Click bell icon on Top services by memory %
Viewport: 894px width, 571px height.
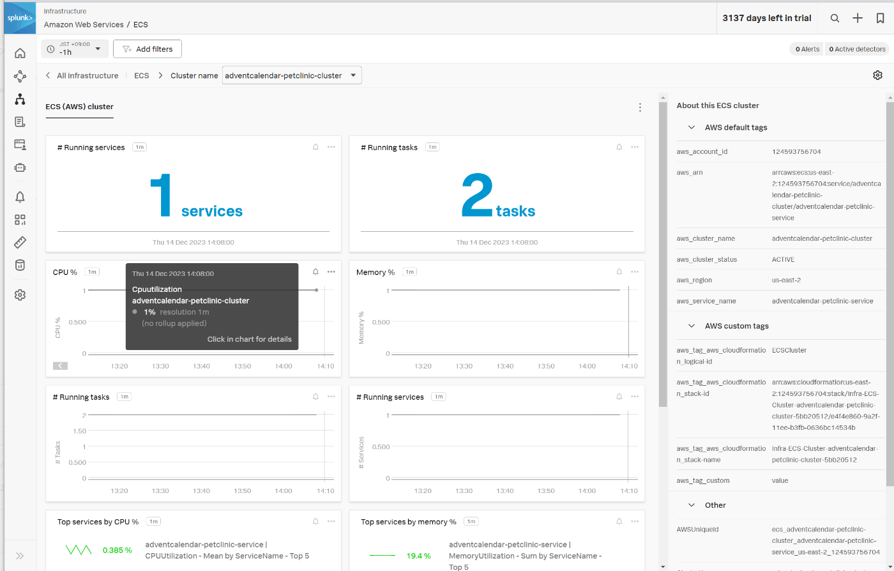619,521
